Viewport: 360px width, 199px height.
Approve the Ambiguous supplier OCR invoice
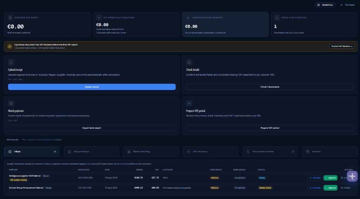[330, 178]
